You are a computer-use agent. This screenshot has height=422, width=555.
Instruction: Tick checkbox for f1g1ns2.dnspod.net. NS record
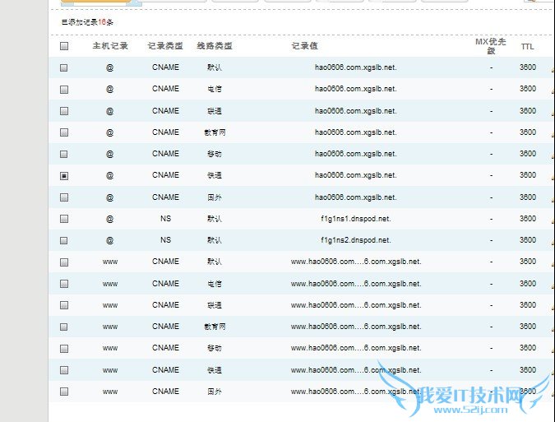point(64,241)
